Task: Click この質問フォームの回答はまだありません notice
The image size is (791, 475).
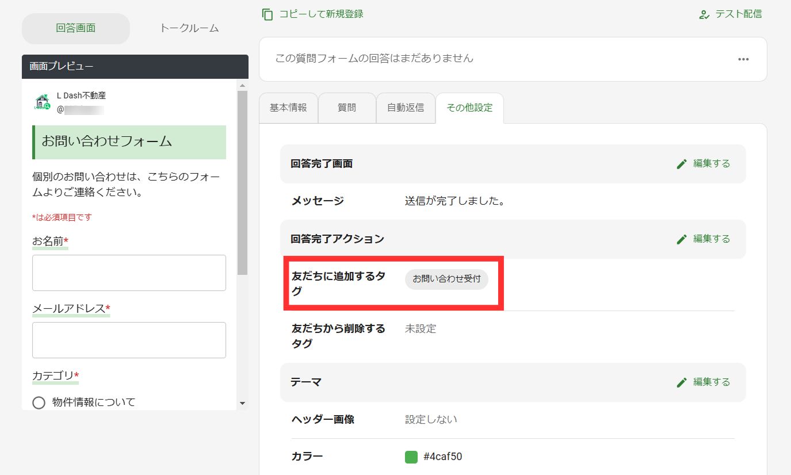Action: [375, 58]
